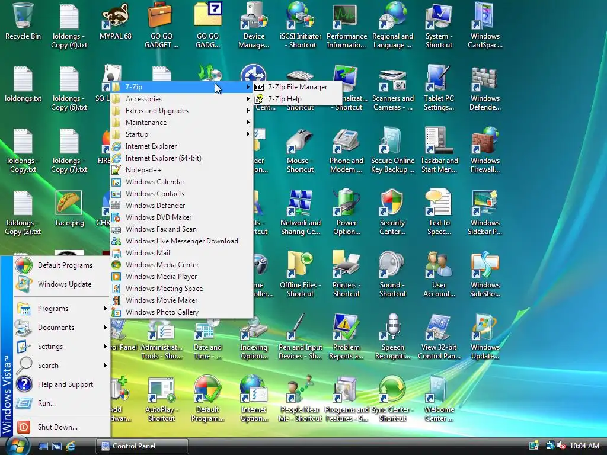Viewport: 607px width, 455px height.
Task: Open Windows Update in Start menu
Action: coord(62,284)
